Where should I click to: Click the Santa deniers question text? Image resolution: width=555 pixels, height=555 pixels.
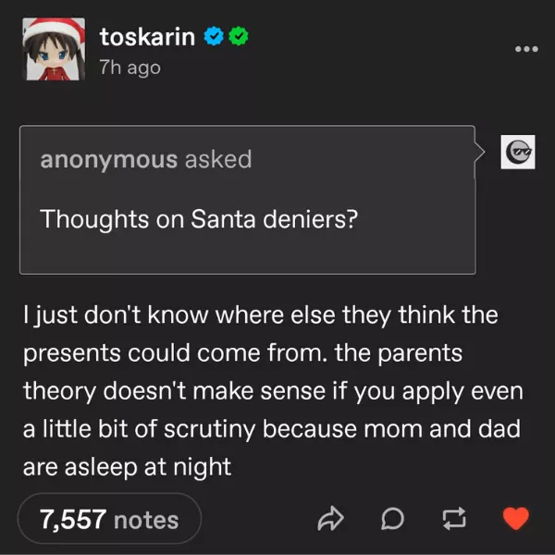pyautogui.click(x=199, y=220)
